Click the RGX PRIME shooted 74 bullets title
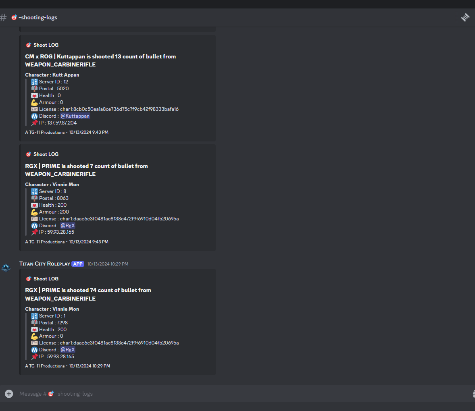The height and width of the screenshot is (411, 475). click(x=88, y=294)
